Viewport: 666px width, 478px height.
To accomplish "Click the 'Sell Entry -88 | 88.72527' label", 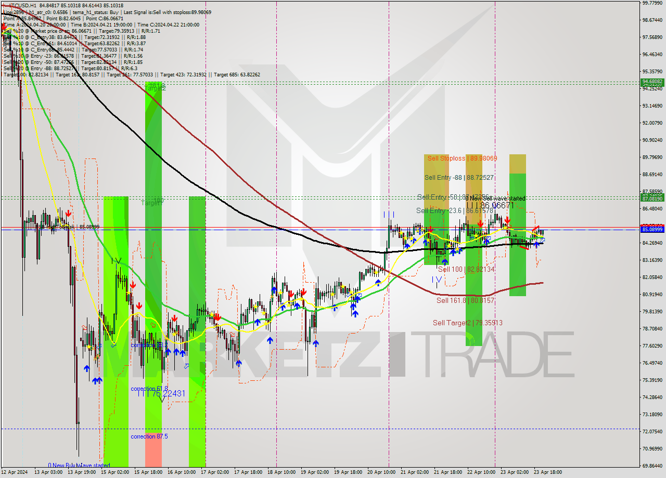I will tap(459, 178).
